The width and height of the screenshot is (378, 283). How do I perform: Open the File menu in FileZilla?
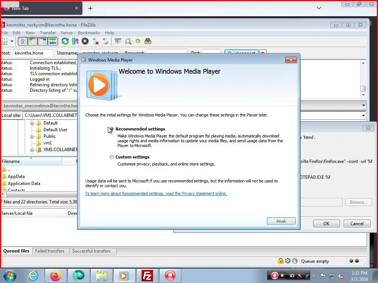tap(4, 33)
